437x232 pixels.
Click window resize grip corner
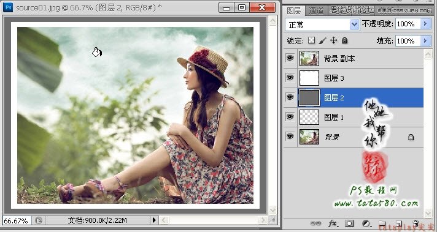(x=273, y=220)
